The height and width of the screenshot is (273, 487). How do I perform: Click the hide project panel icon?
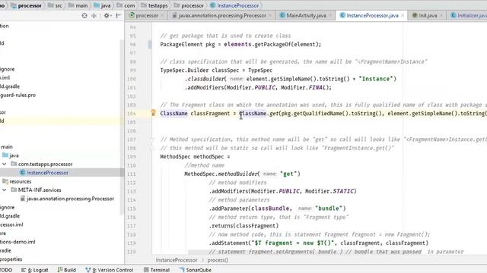(119, 15)
